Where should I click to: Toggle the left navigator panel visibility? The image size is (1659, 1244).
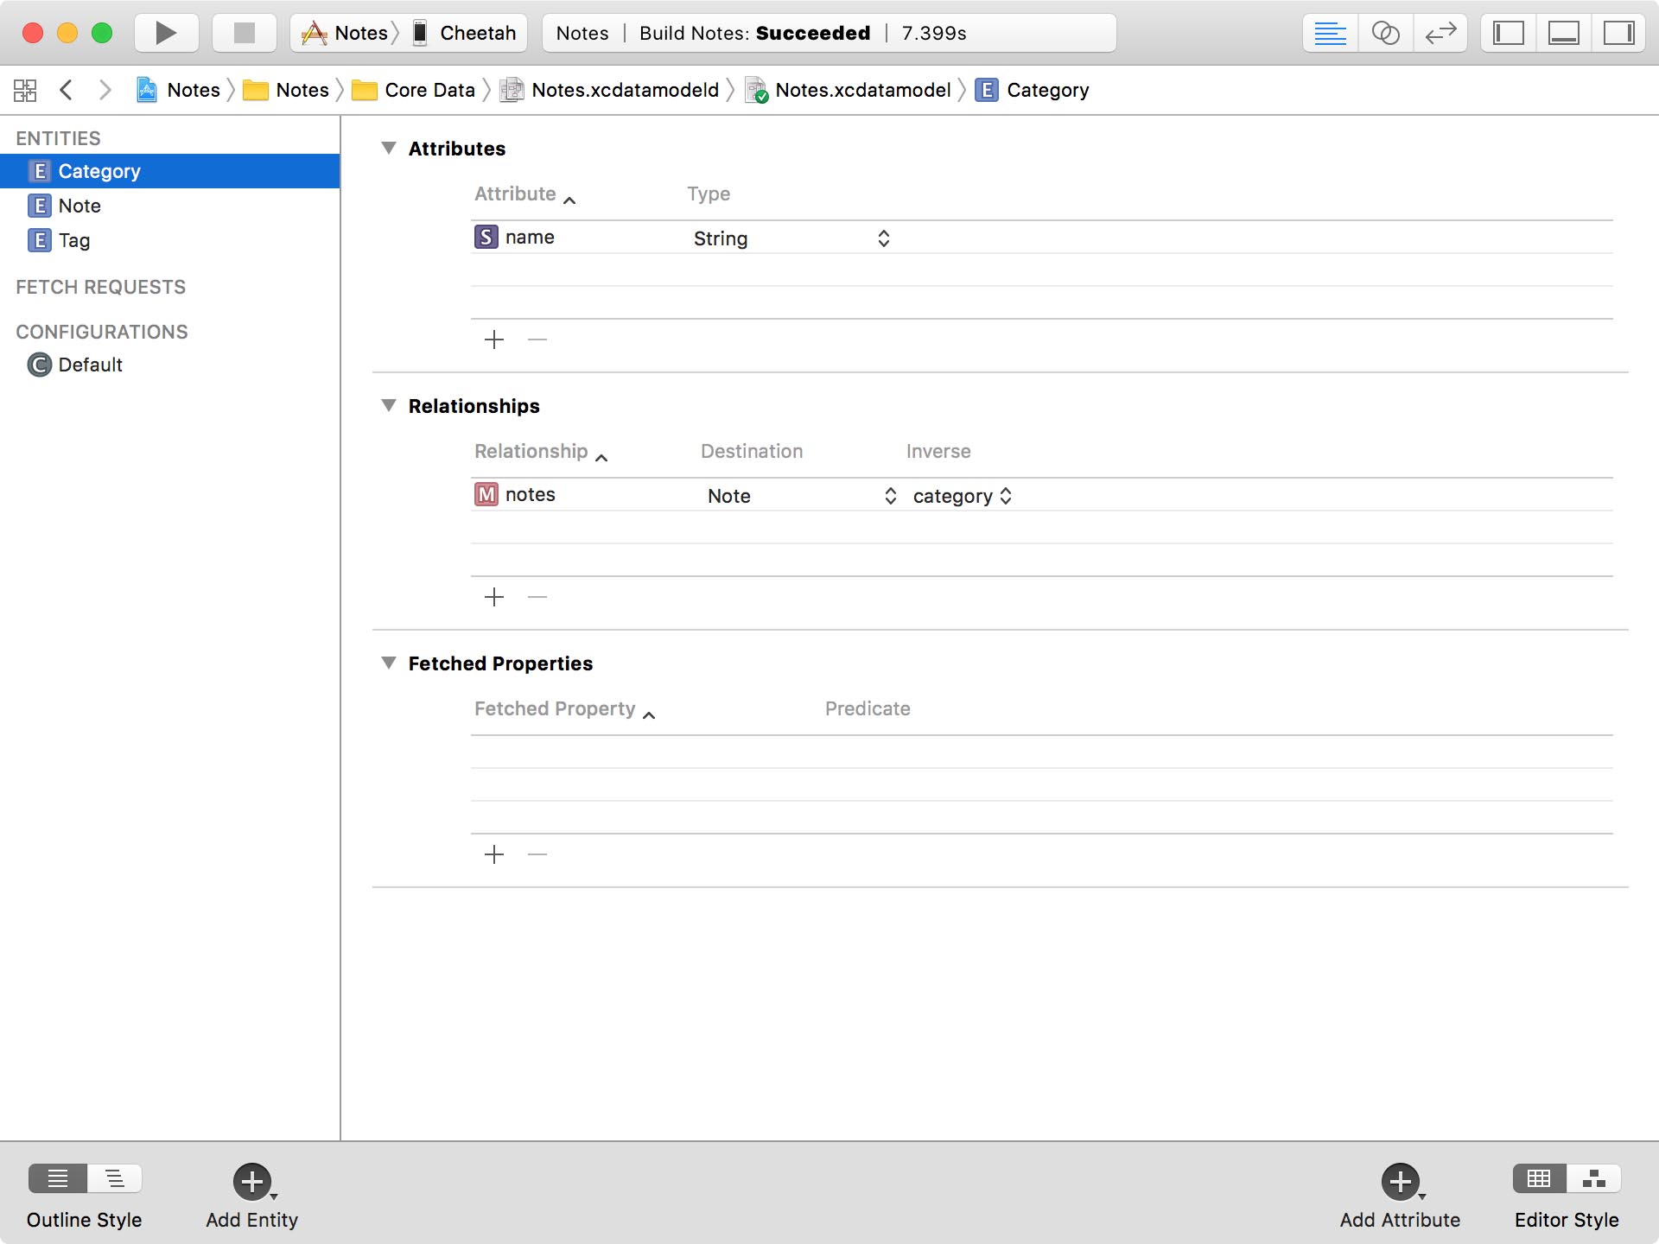pos(1508,33)
